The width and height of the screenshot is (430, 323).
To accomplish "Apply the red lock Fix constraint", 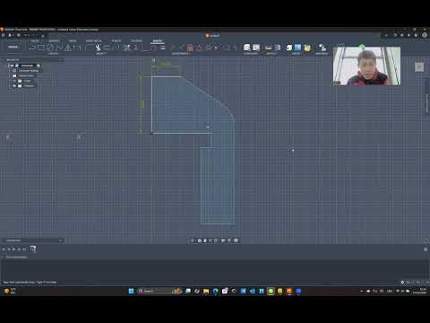I will coord(190,48).
